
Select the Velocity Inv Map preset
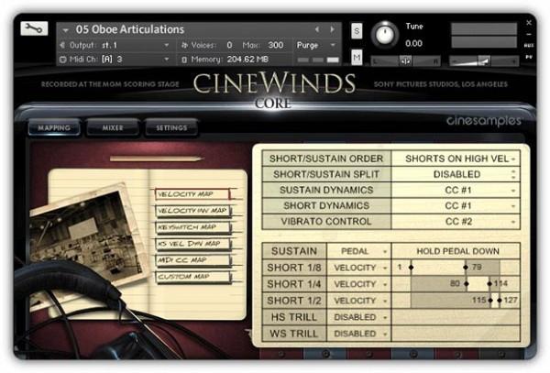pyautogui.click(x=192, y=211)
